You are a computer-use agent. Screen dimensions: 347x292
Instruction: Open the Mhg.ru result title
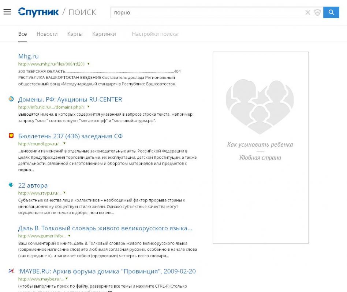tap(28, 56)
